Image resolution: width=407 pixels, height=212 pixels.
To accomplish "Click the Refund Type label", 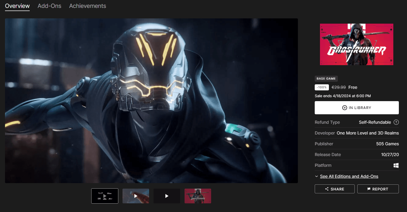I will pyautogui.click(x=327, y=122).
